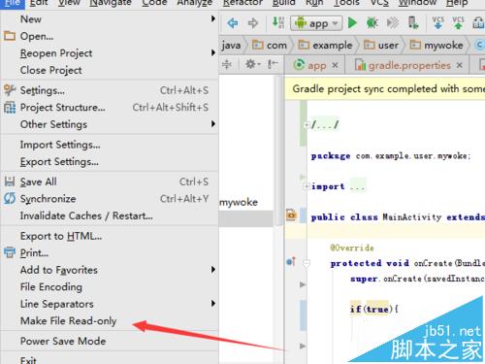Image resolution: width=485 pixels, height=364 pixels.
Task: Click the VCS update icon
Action: 437,23
